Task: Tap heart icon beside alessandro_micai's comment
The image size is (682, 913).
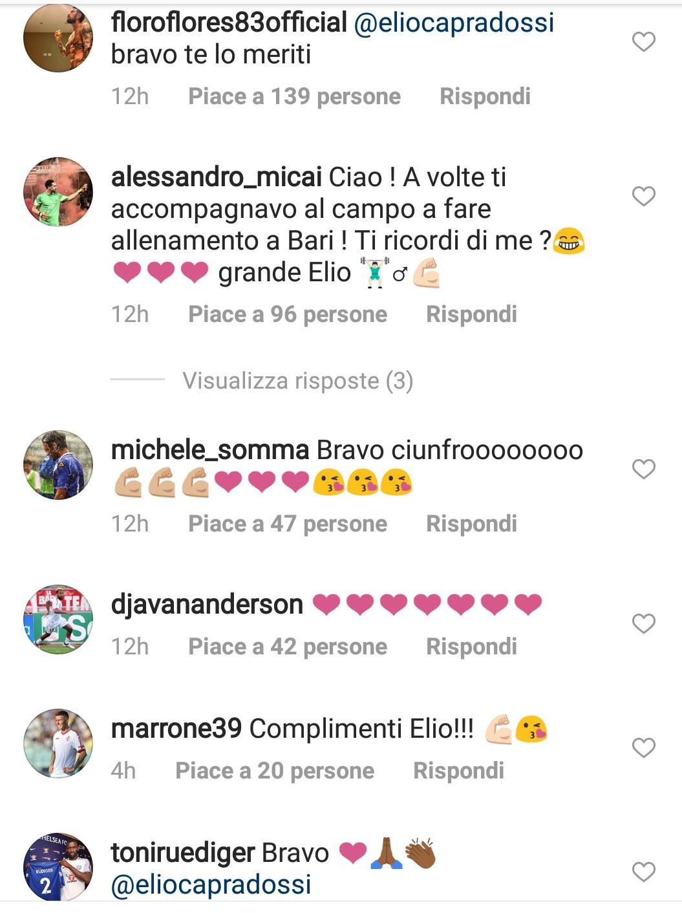Action: pos(643,196)
